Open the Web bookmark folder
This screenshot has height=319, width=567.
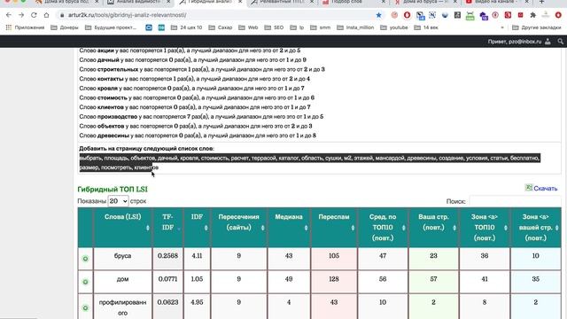[x=248, y=27]
